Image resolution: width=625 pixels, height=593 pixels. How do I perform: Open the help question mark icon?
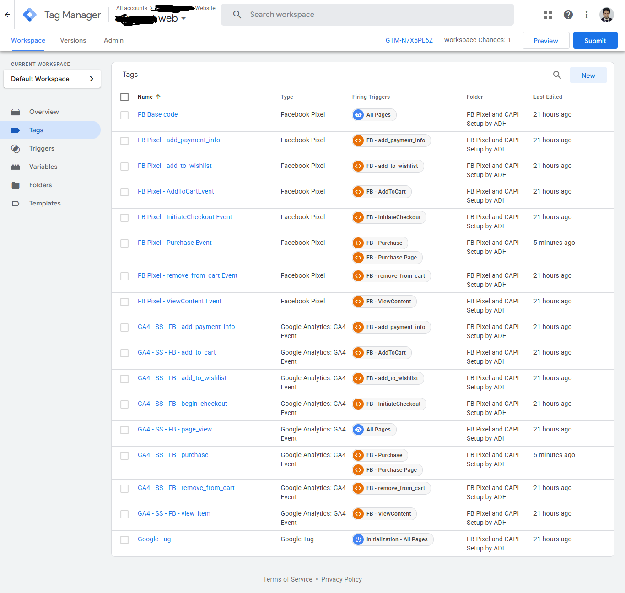pos(568,15)
